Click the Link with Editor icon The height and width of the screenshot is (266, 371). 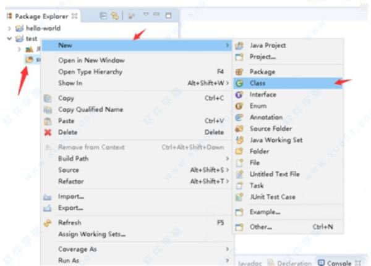(114, 15)
